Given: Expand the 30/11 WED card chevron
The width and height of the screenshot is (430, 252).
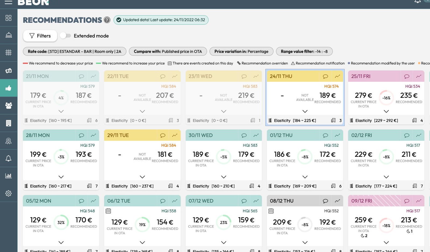Looking at the screenshot, I should pos(224,177).
